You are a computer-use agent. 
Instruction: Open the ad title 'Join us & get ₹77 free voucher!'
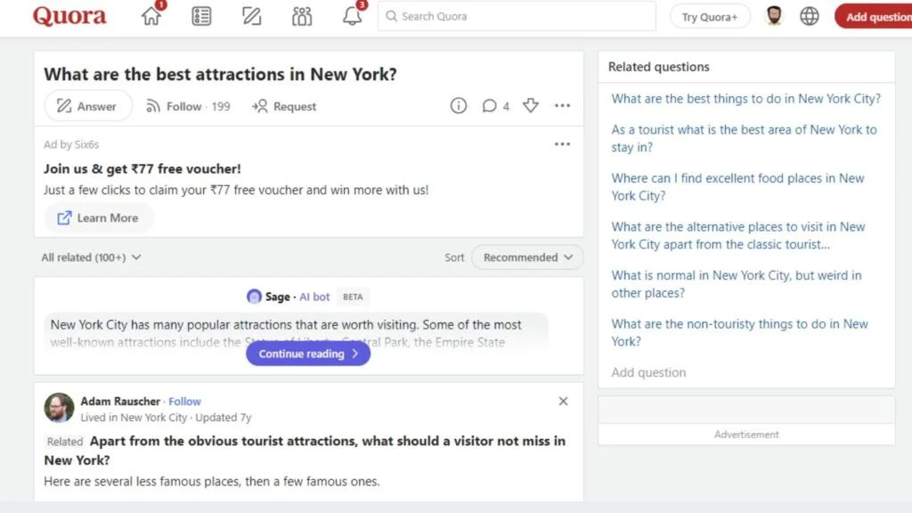pyautogui.click(x=142, y=168)
